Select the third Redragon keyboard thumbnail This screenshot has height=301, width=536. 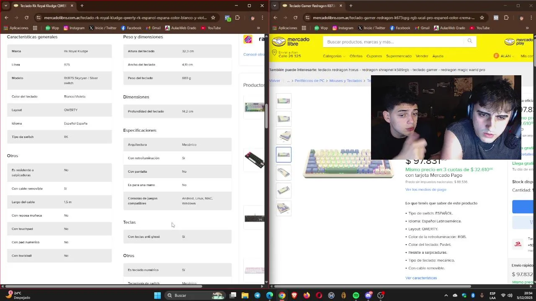click(x=283, y=137)
